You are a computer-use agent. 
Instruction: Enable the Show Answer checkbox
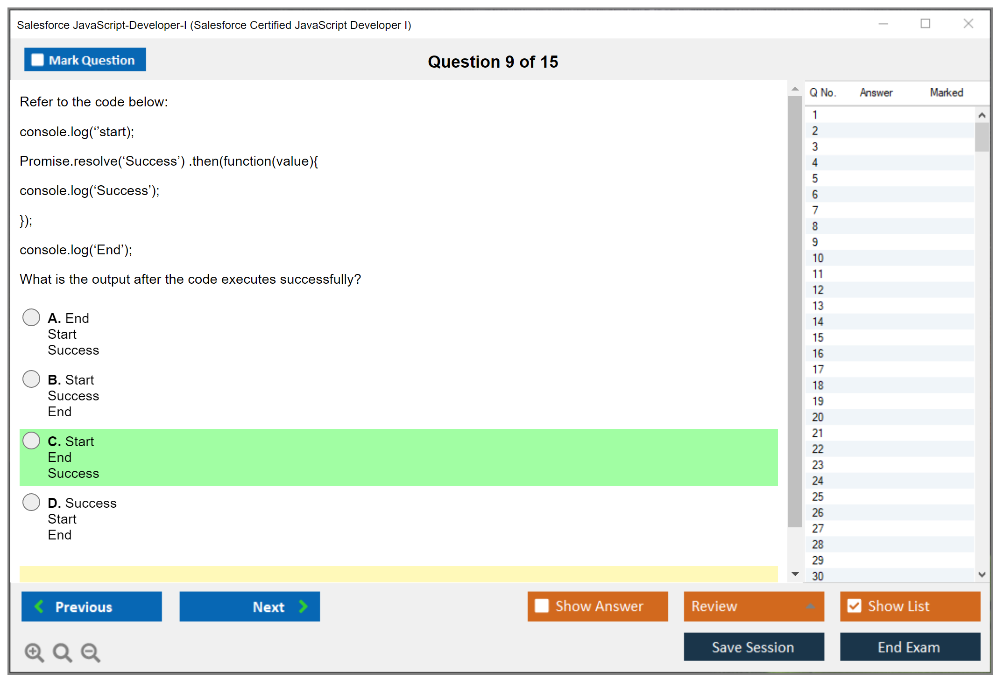pos(542,606)
